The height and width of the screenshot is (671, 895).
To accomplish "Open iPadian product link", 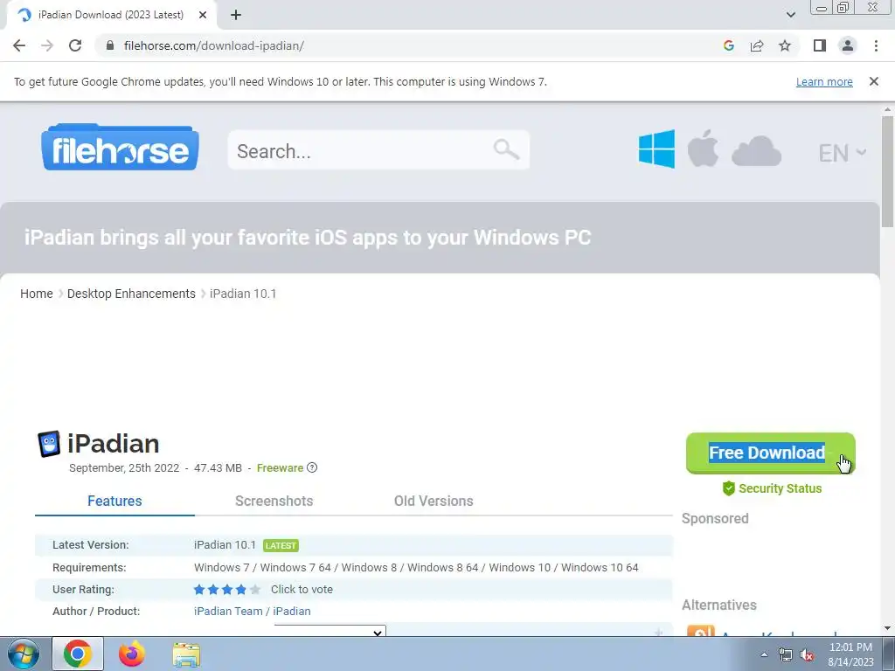I will [x=292, y=611].
